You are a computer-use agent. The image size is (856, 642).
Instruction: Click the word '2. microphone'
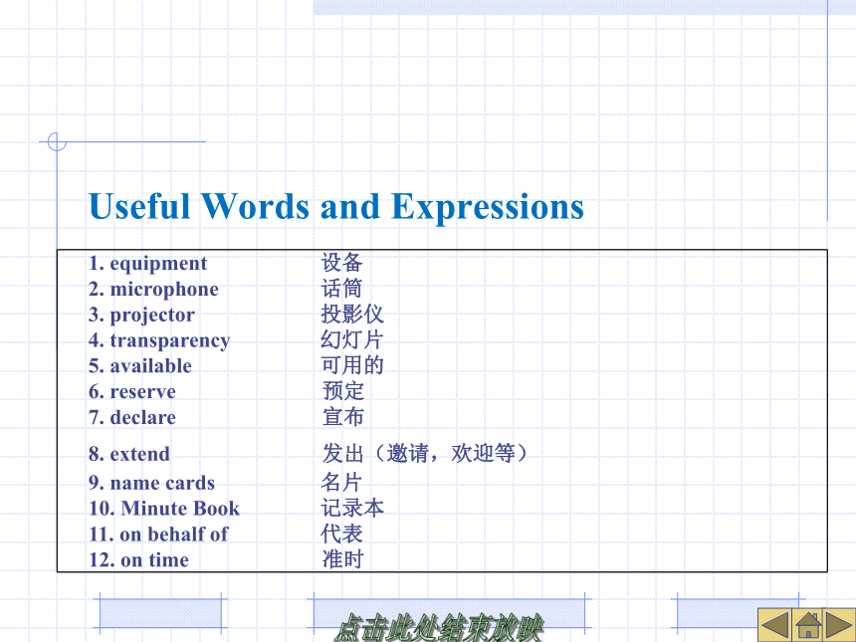click(x=153, y=289)
